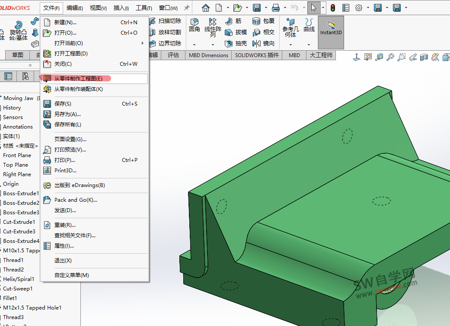Select Cut-Sweep1 in feature tree
This screenshot has height=326, width=450.
pos(18,289)
